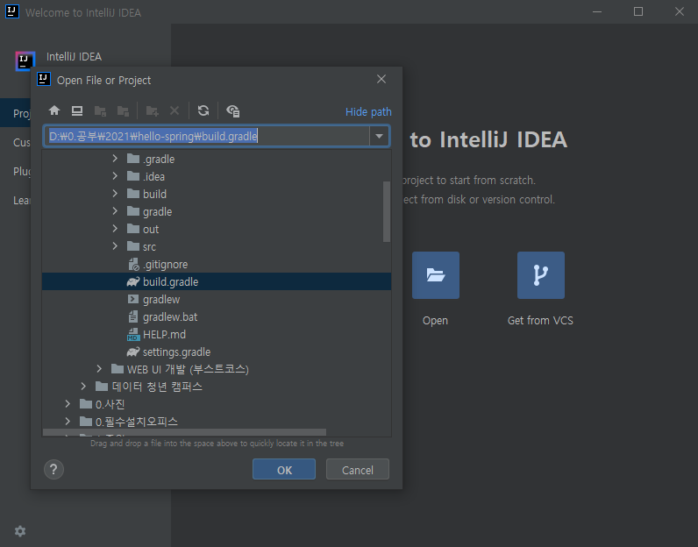The width and height of the screenshot is (698, 547).
Task: Select the src folder row
Action: coord(217,246)
